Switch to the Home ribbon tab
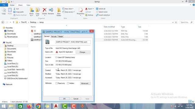Image resolution: width=195 pixels, height=109 pixels. coord(12,5)
